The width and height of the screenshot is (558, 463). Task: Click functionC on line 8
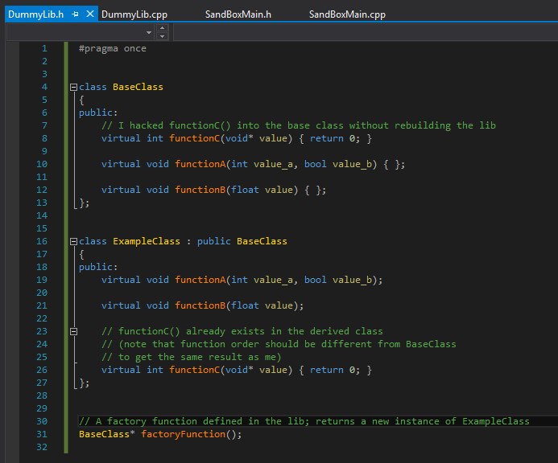tap(195, 138)
